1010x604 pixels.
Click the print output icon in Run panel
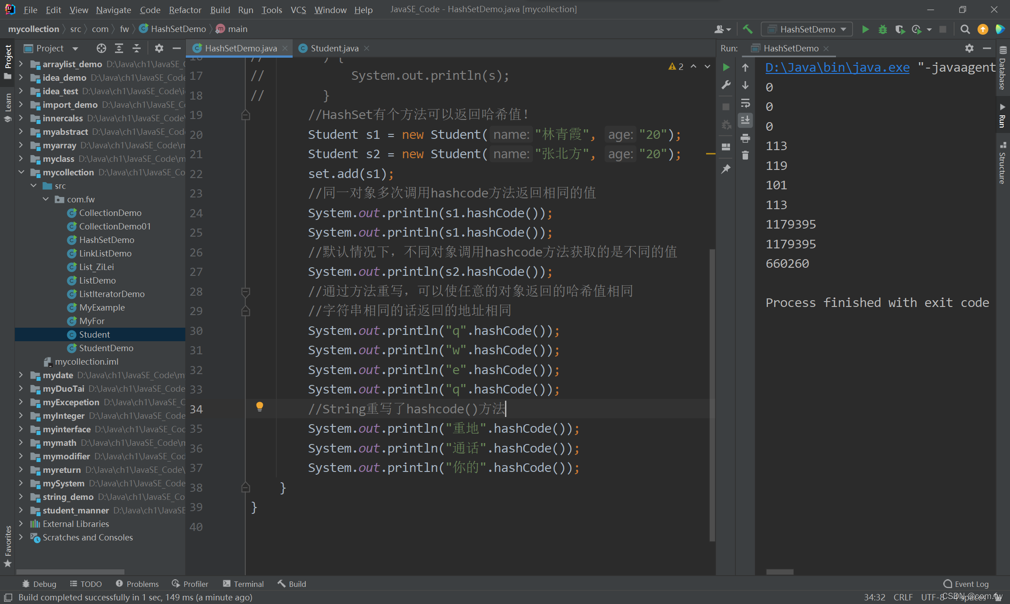coord(745,138)
